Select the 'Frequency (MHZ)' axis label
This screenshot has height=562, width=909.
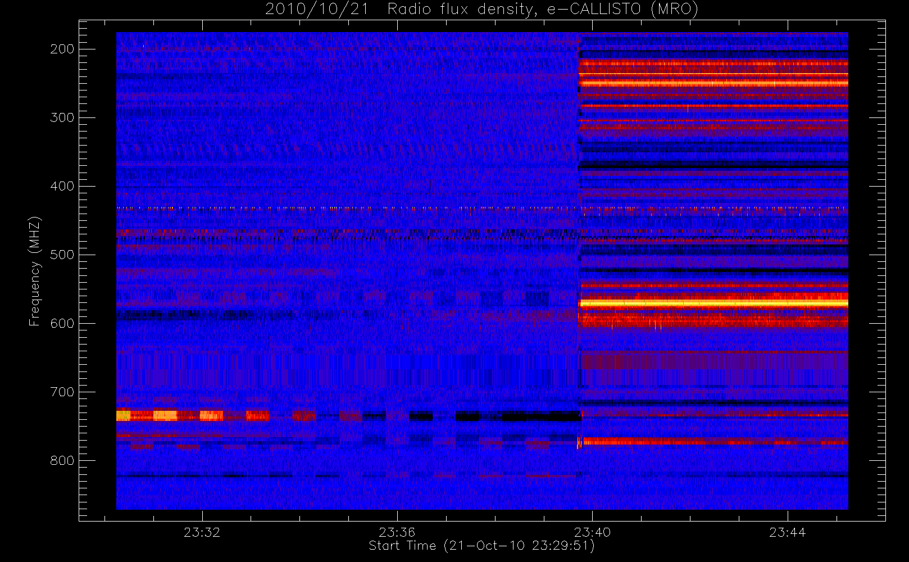35,271
